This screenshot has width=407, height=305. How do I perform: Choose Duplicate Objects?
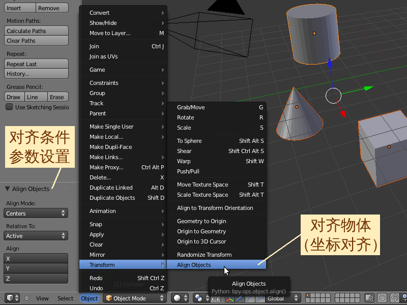pyautogui.click(x=123, y=198)
